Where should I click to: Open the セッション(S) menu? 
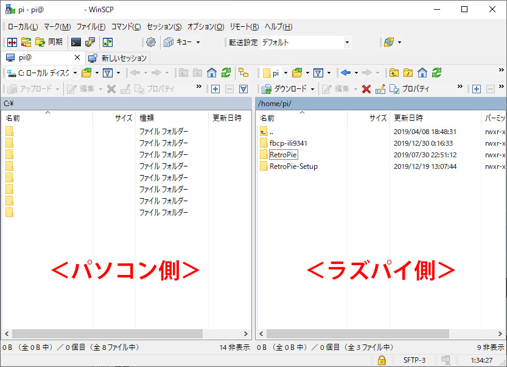coord(164,27)
